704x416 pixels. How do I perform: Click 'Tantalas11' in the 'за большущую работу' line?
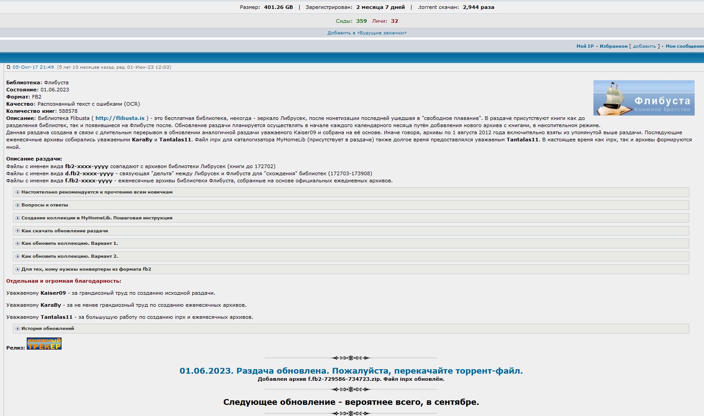[x=57, y=317]
